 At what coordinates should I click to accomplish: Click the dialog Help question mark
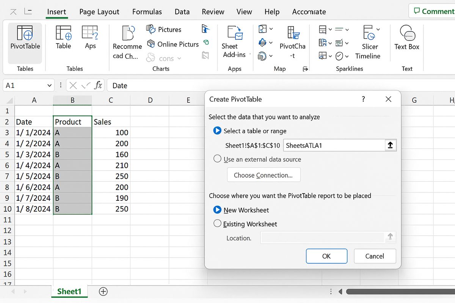[x=363, y=99]
